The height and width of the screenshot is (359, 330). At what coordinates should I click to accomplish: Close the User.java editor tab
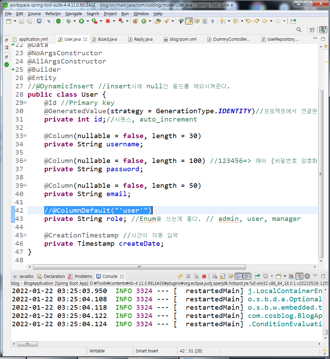tap(85, 39)
